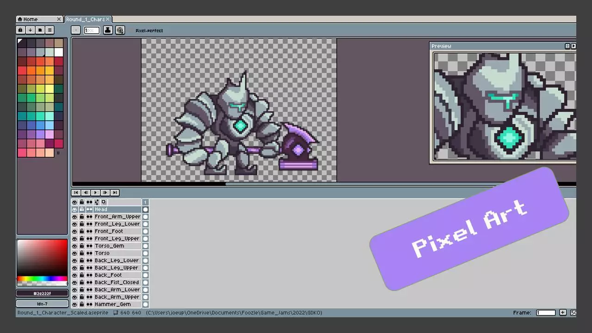Click the brush size input field

point(92,30)
